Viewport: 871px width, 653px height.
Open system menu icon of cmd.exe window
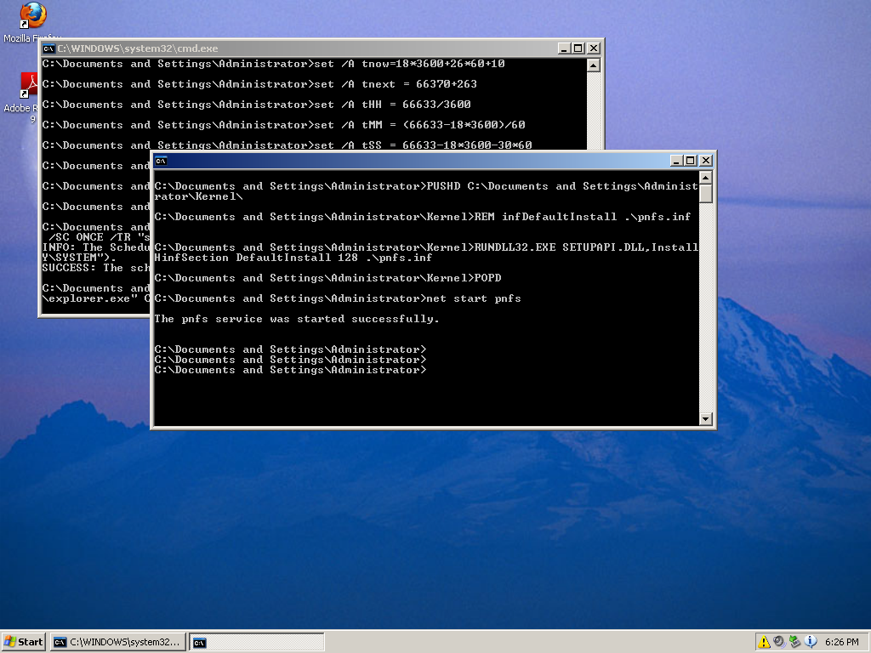48,48
